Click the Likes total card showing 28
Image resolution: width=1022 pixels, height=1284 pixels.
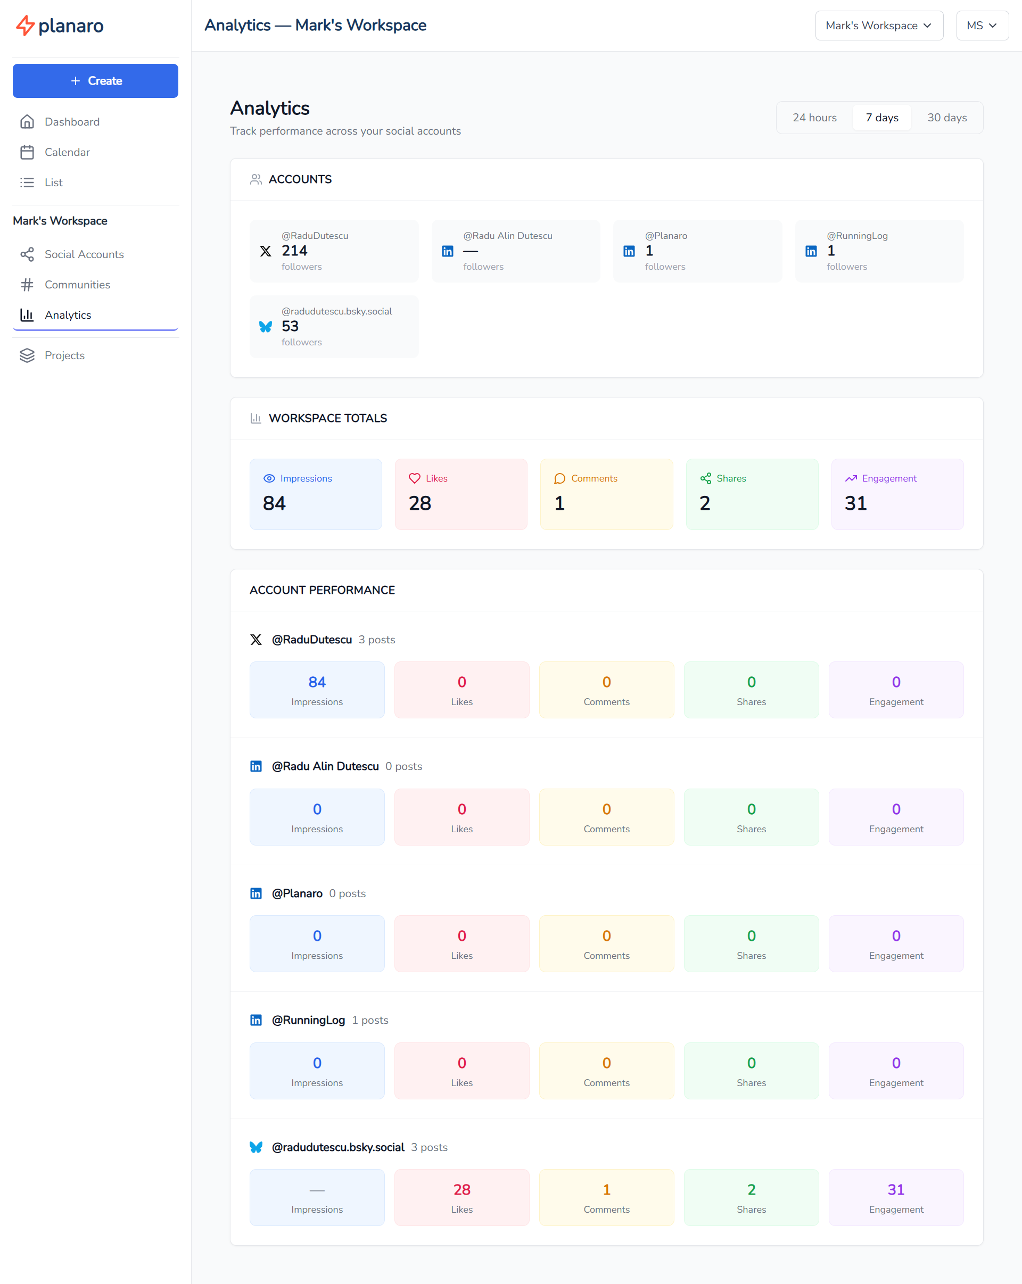[461, 494]
